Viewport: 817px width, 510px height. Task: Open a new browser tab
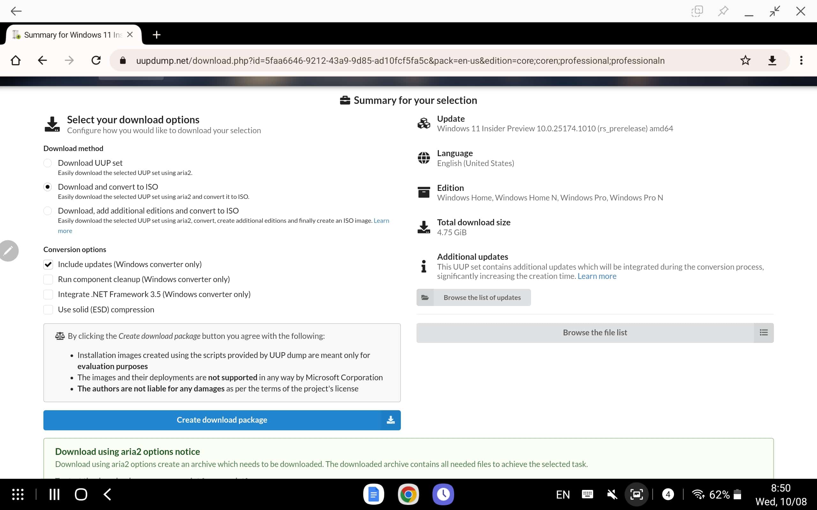pos(157,35)
